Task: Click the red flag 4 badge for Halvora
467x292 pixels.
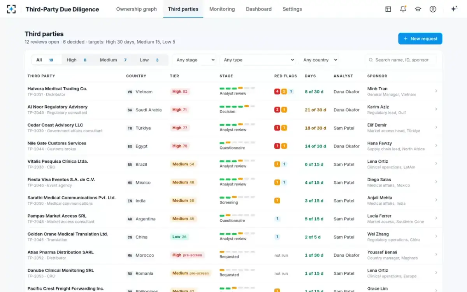Action: coord(277,91)
